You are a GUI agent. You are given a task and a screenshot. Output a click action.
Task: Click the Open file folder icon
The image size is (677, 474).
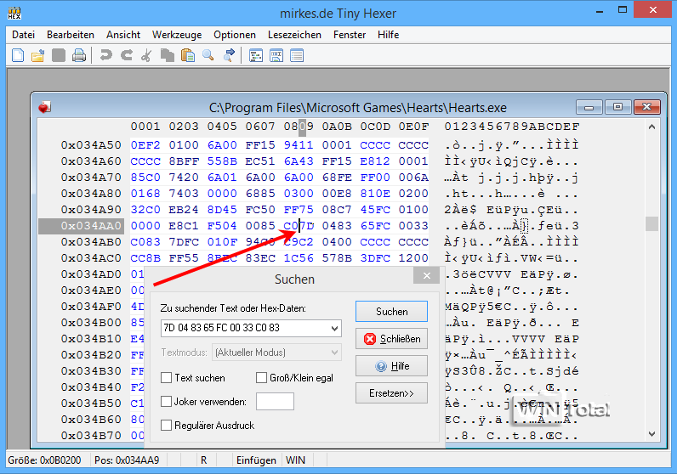38,55
